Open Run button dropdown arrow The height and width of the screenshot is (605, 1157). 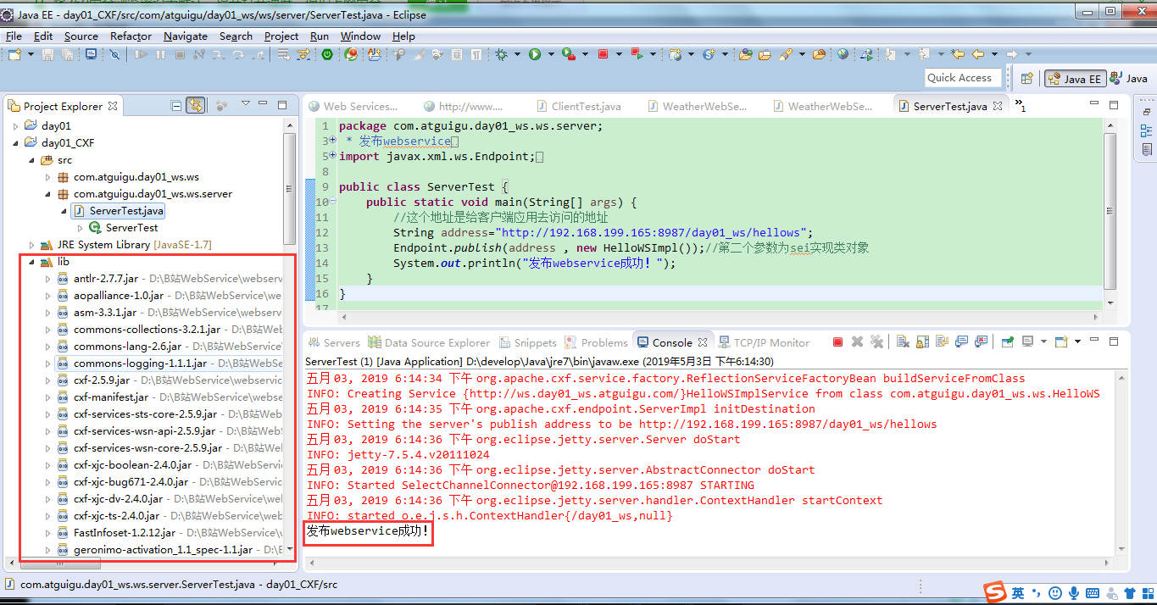tap(550, 54)
